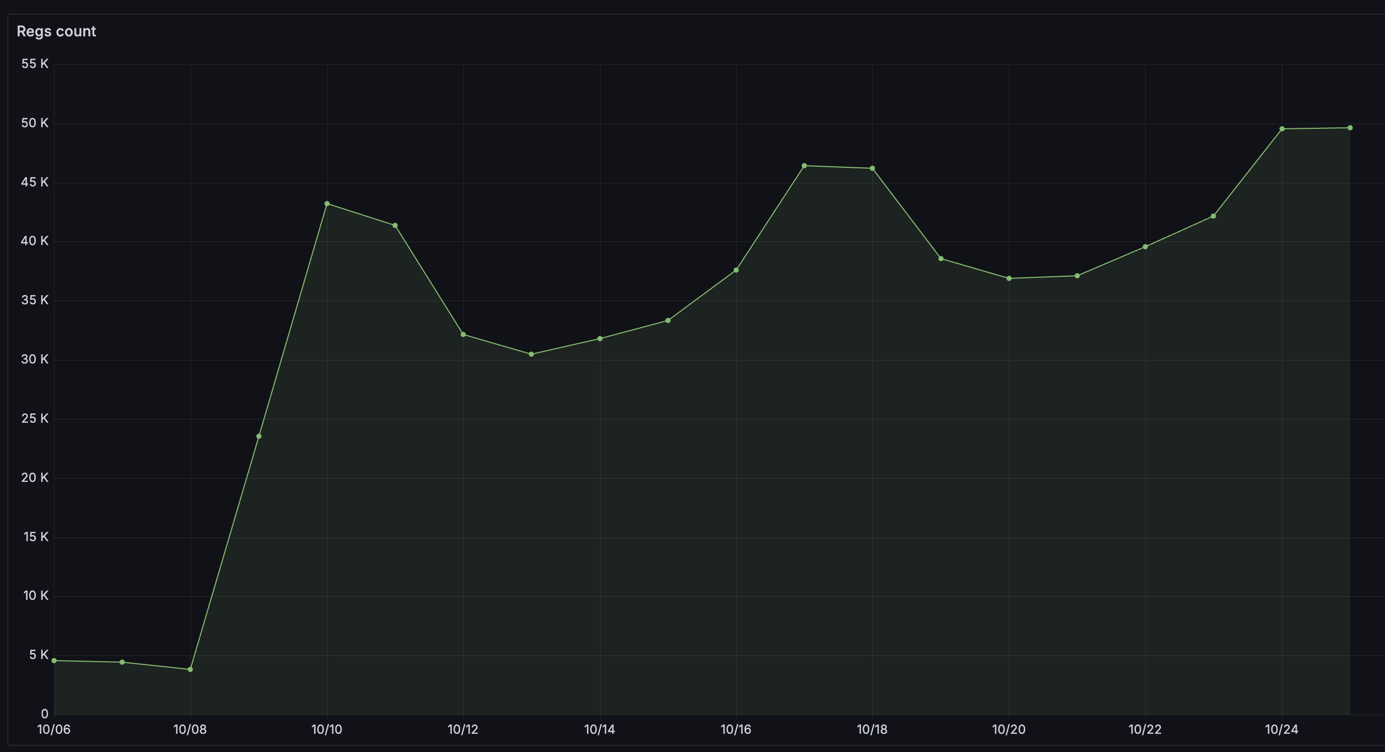Viewport: 1385px width, 752px height.
Task: Select the data point on 10/16
Action: [736, 270]
